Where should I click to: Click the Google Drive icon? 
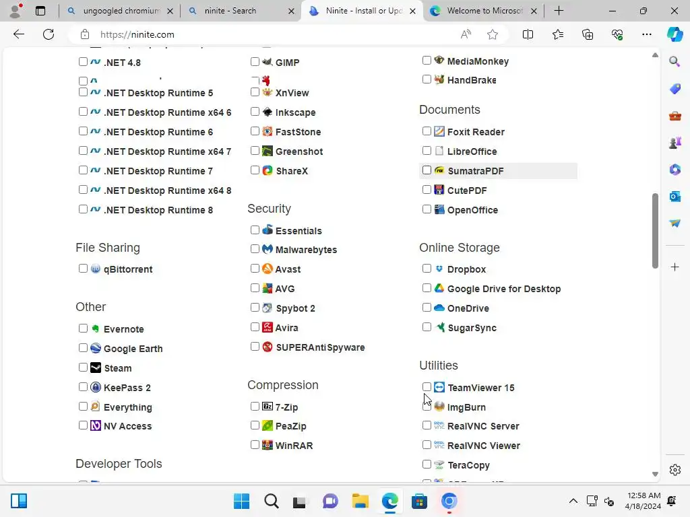tap(439, 288)
